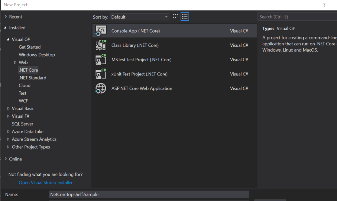Expand the Online node
Image resolution: width=337 pixels, height=201 pixels.
click(6, 159)
